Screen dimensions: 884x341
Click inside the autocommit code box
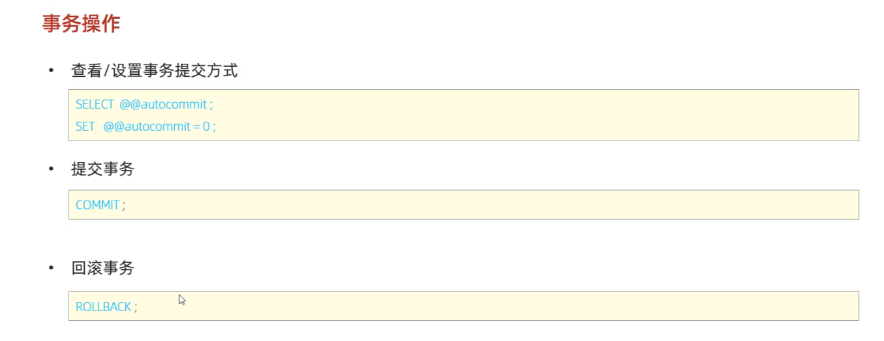(x=463, y=115)
